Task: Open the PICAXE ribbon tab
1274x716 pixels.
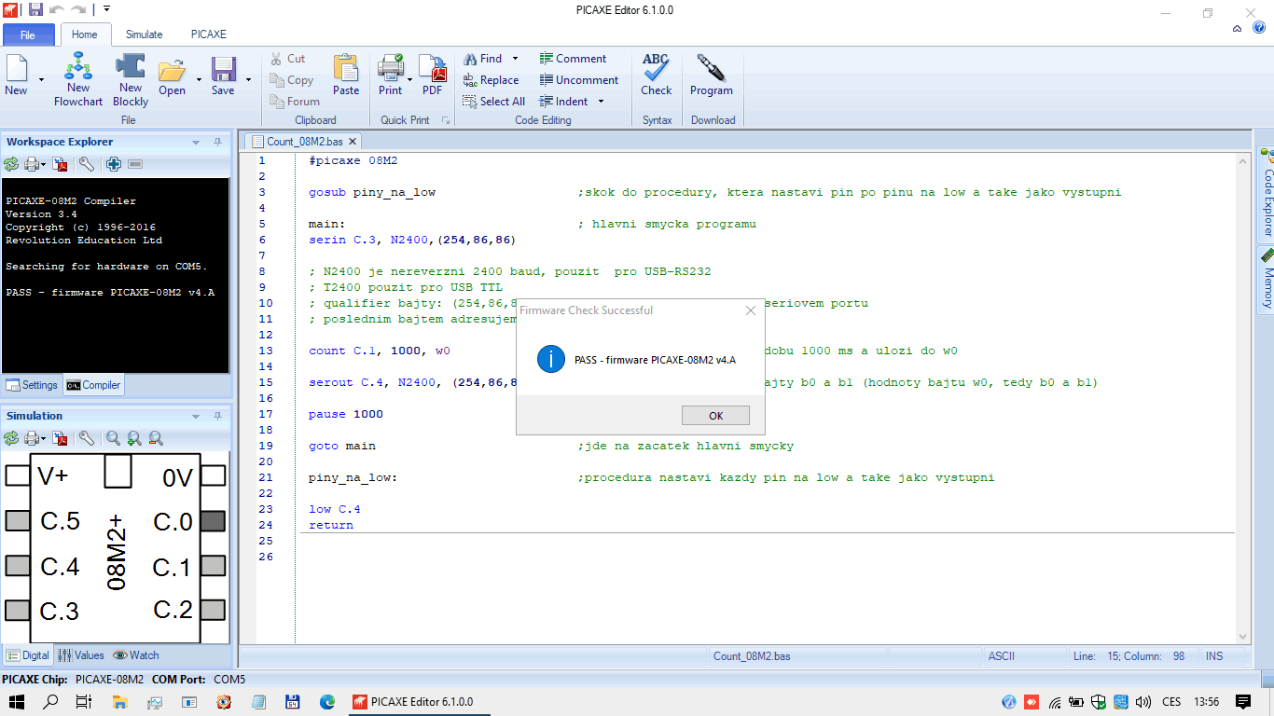Action: tap(208, 34)
